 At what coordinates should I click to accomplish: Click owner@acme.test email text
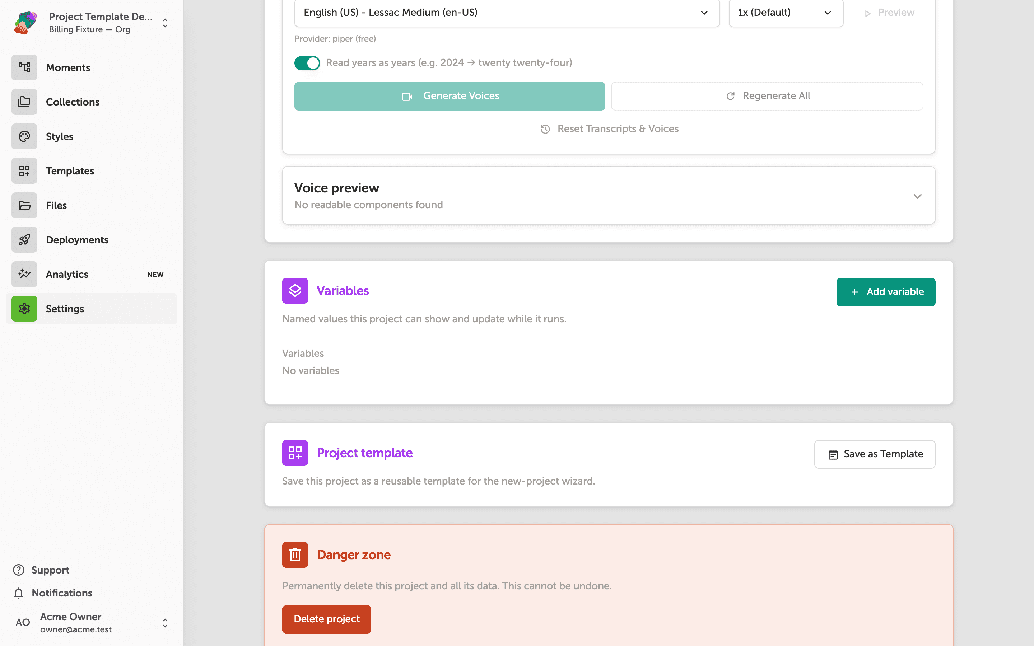[76, 630]
